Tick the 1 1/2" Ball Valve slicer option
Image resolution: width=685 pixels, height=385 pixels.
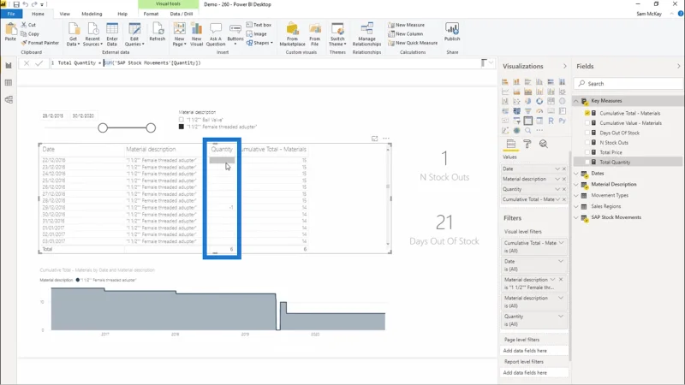tap(182, 120)
